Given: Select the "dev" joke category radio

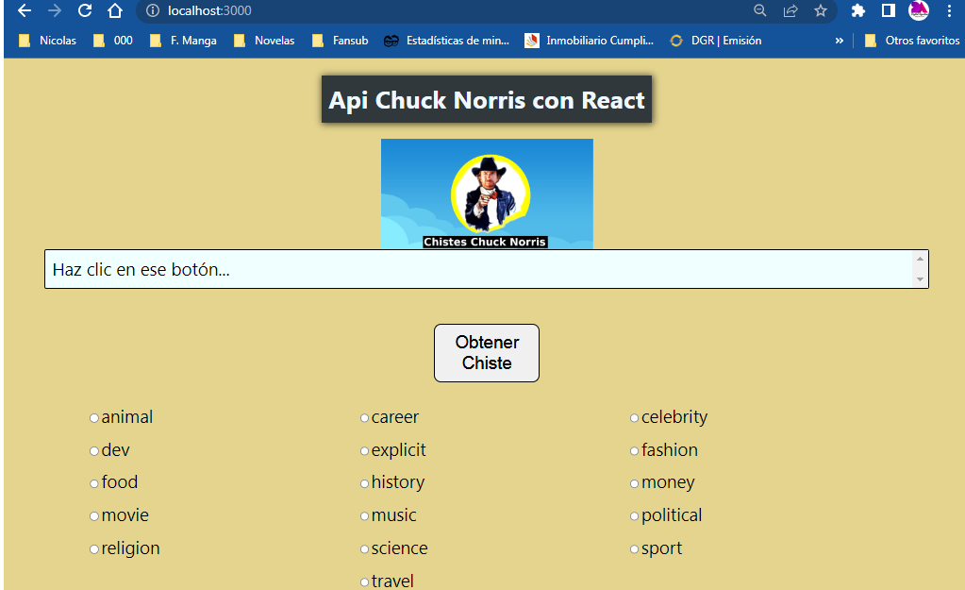Looking at the screenshot, I should pos(94,450).
